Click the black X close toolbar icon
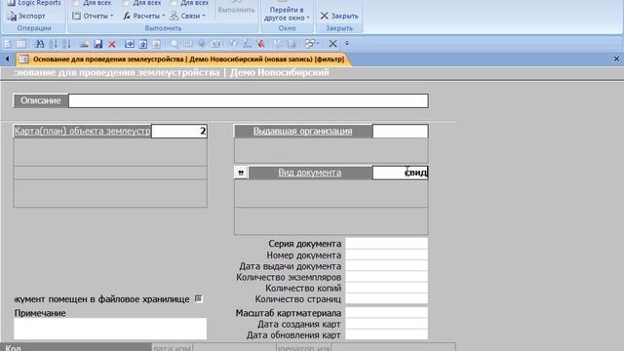The height and width of the screenshot is (351, 624). [x=332, y=44]
